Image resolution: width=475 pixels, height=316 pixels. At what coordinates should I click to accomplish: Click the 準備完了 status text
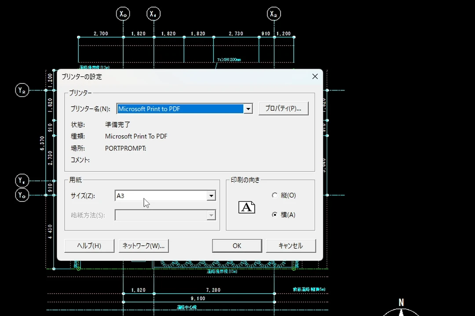point(117,125)
